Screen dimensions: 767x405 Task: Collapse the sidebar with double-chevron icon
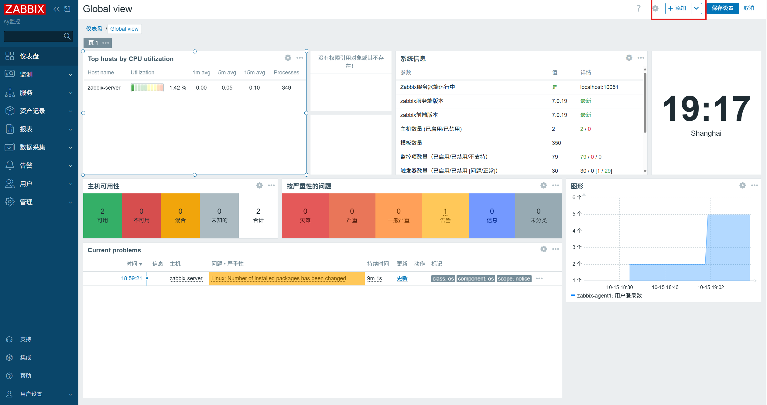tap(56, 9)
